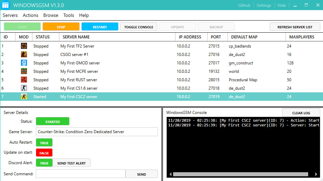Click the green STARTED status indicator

pos(53,121)
